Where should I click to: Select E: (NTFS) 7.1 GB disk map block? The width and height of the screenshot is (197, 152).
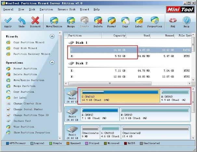(100, 114)
